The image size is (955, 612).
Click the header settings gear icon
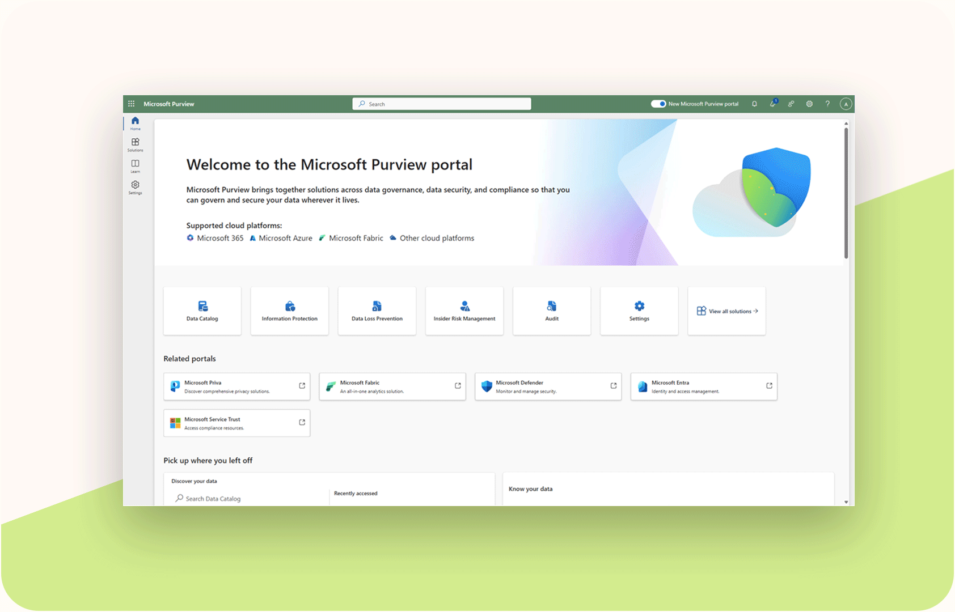click(809, 104)
